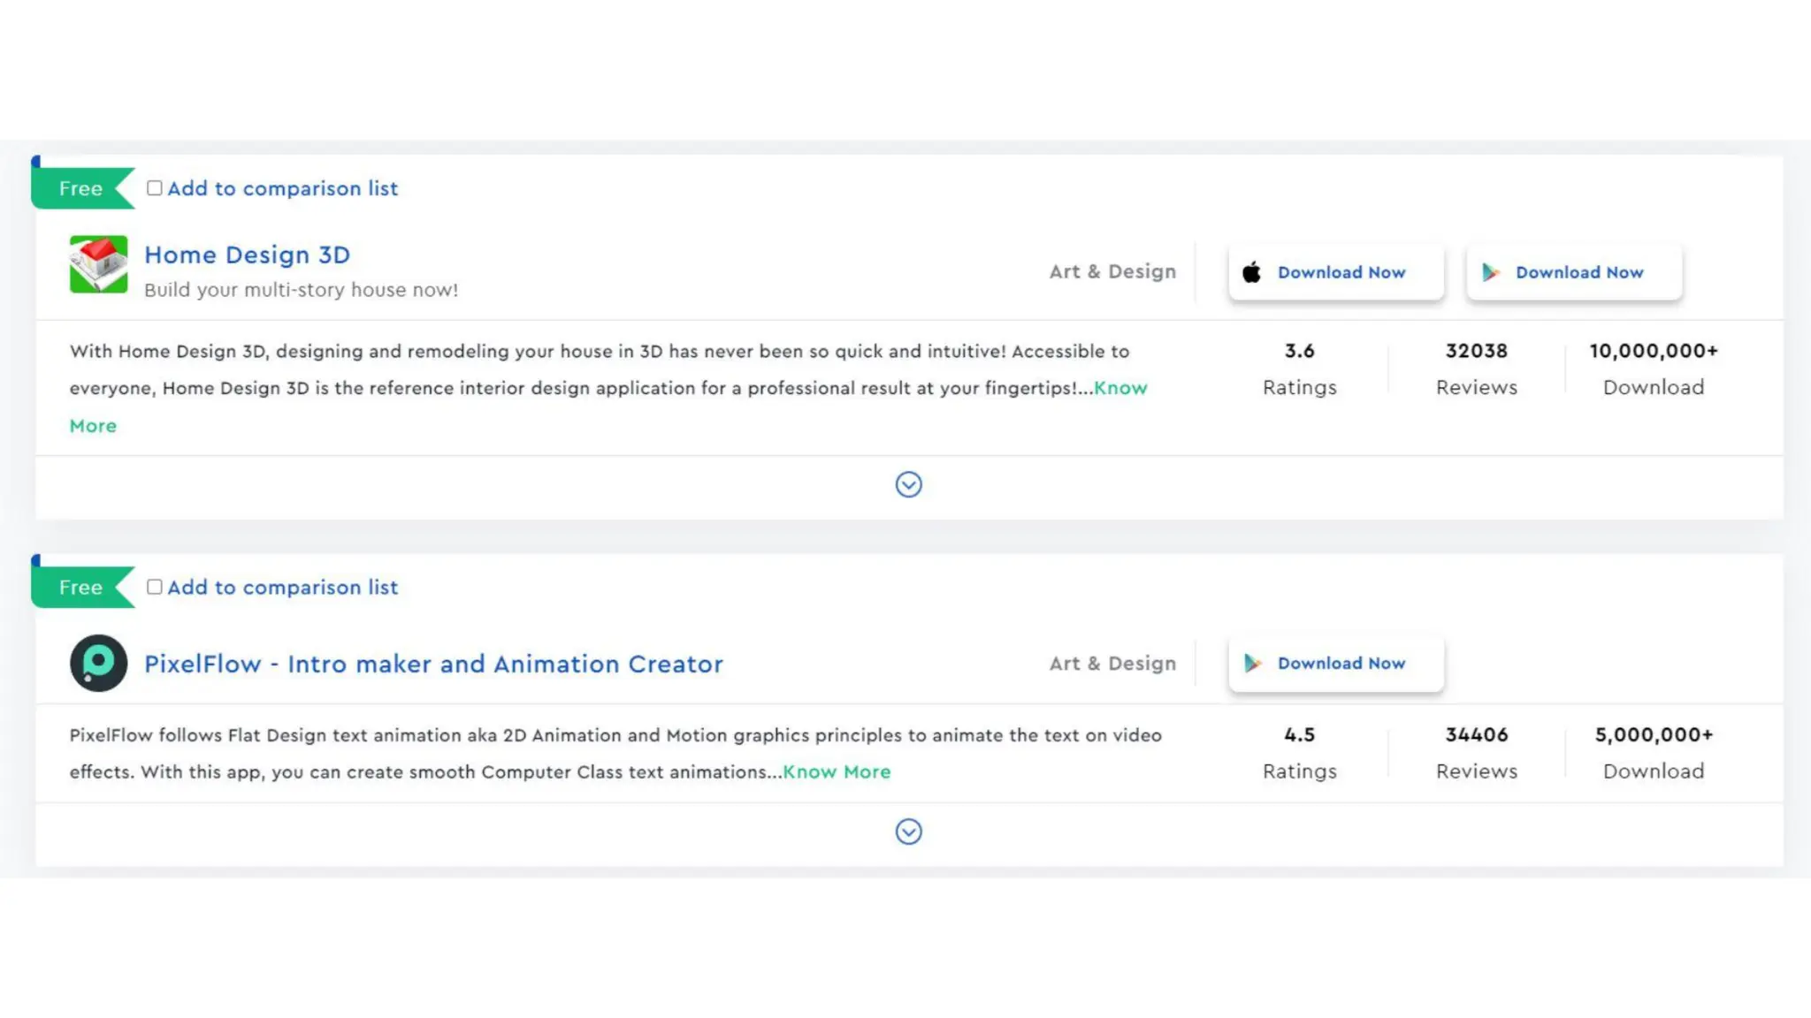Click Apple logo on Home Design download
The width and height of the screenshot is (1811, 1018).
[1251, 272]
